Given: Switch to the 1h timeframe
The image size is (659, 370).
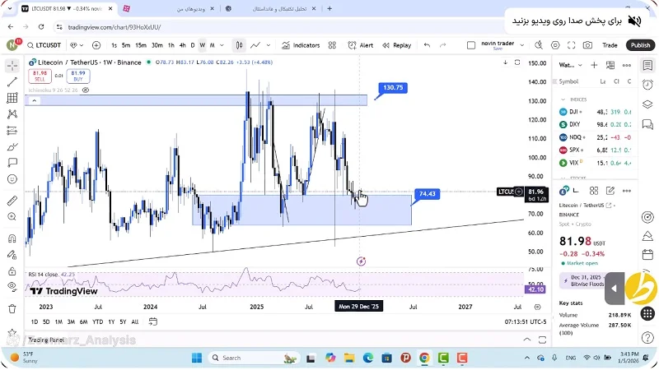Looking at the screenshot, I should 171,45.
